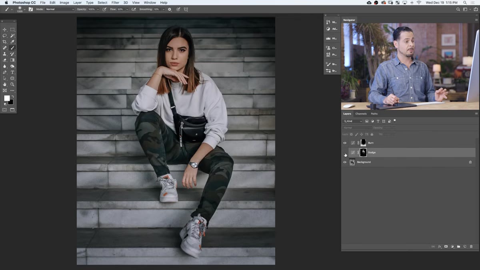Select the Hand tool

[5, 84]
